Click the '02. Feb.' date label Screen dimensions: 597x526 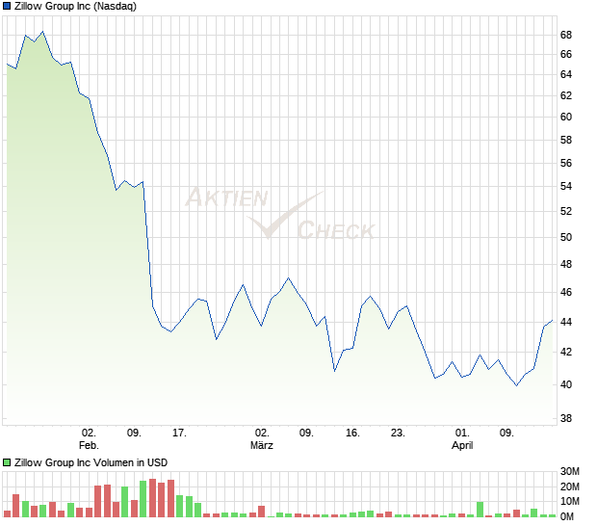(x=89, y=438)
